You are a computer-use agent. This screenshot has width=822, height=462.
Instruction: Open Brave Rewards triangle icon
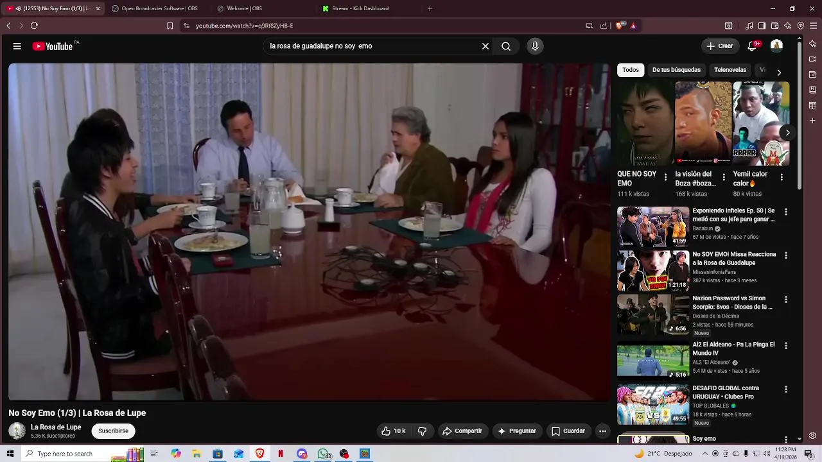(x=633, y=26)
